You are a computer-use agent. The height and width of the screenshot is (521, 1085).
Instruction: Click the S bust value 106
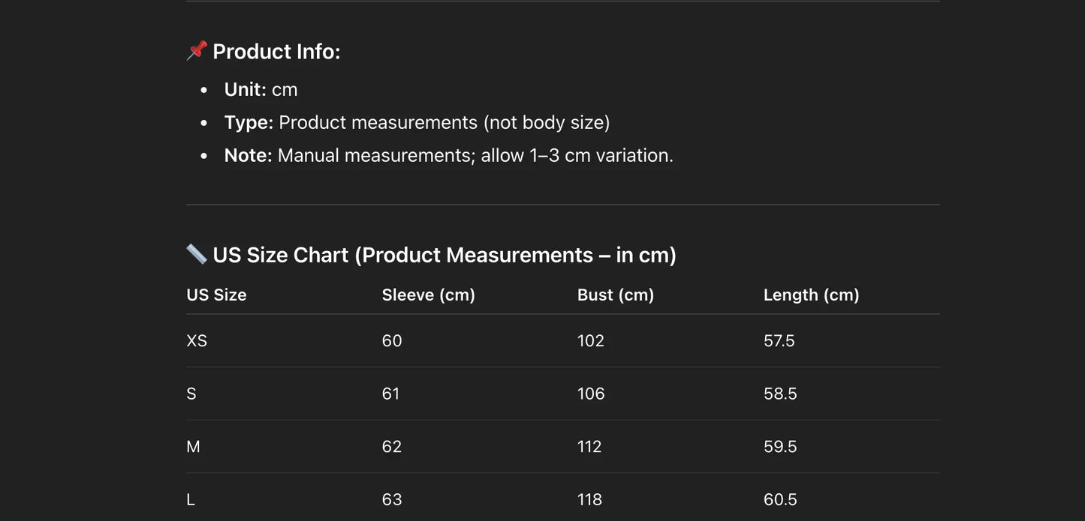point(591,394)
